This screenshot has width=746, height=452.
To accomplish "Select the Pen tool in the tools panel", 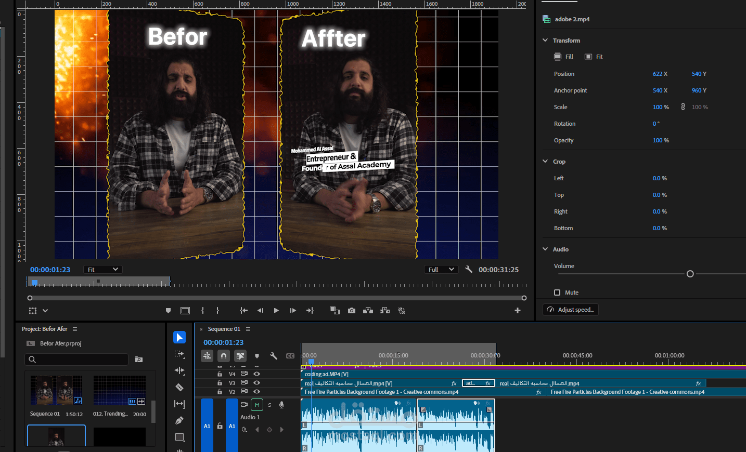I will click(x=179, y=420).
